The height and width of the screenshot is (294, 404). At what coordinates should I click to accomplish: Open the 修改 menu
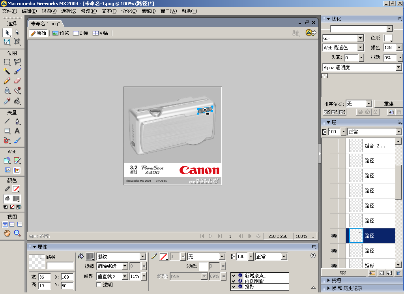click(x=89, y=11)
